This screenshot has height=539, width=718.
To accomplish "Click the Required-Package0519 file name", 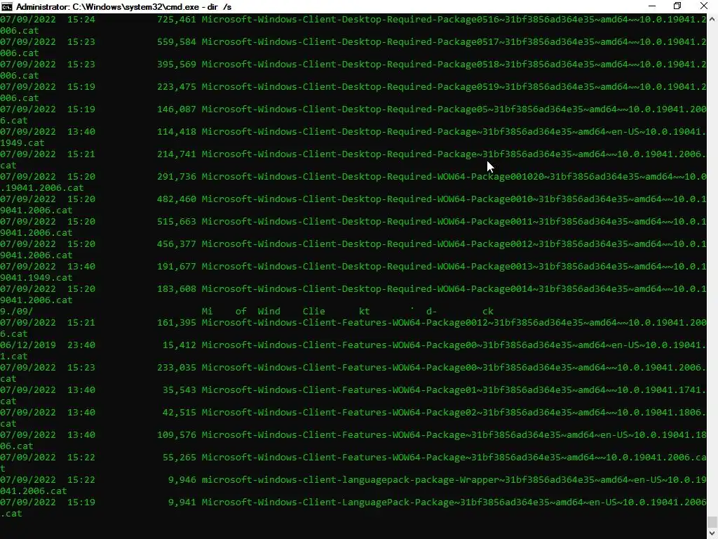I will coord(454,87).
